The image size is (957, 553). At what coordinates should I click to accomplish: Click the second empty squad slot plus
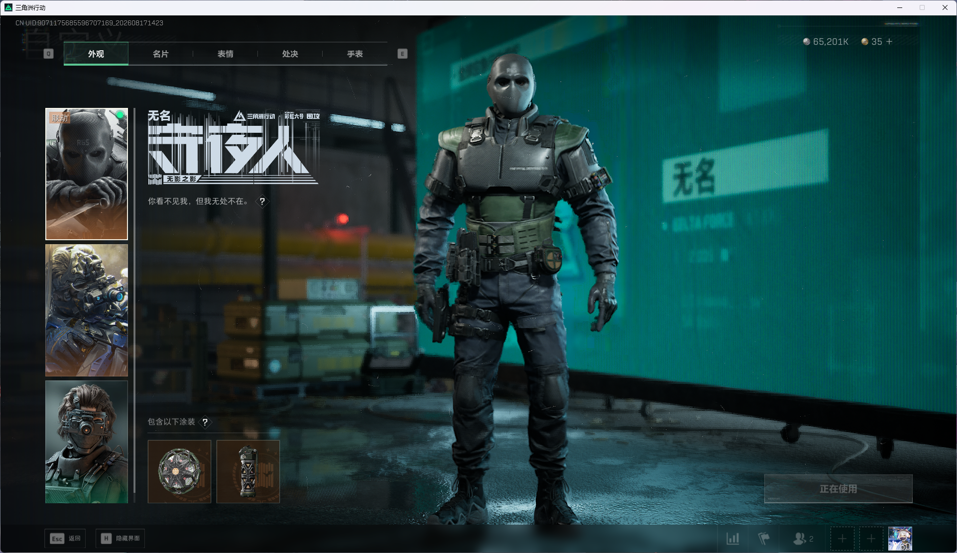(871, 539)
